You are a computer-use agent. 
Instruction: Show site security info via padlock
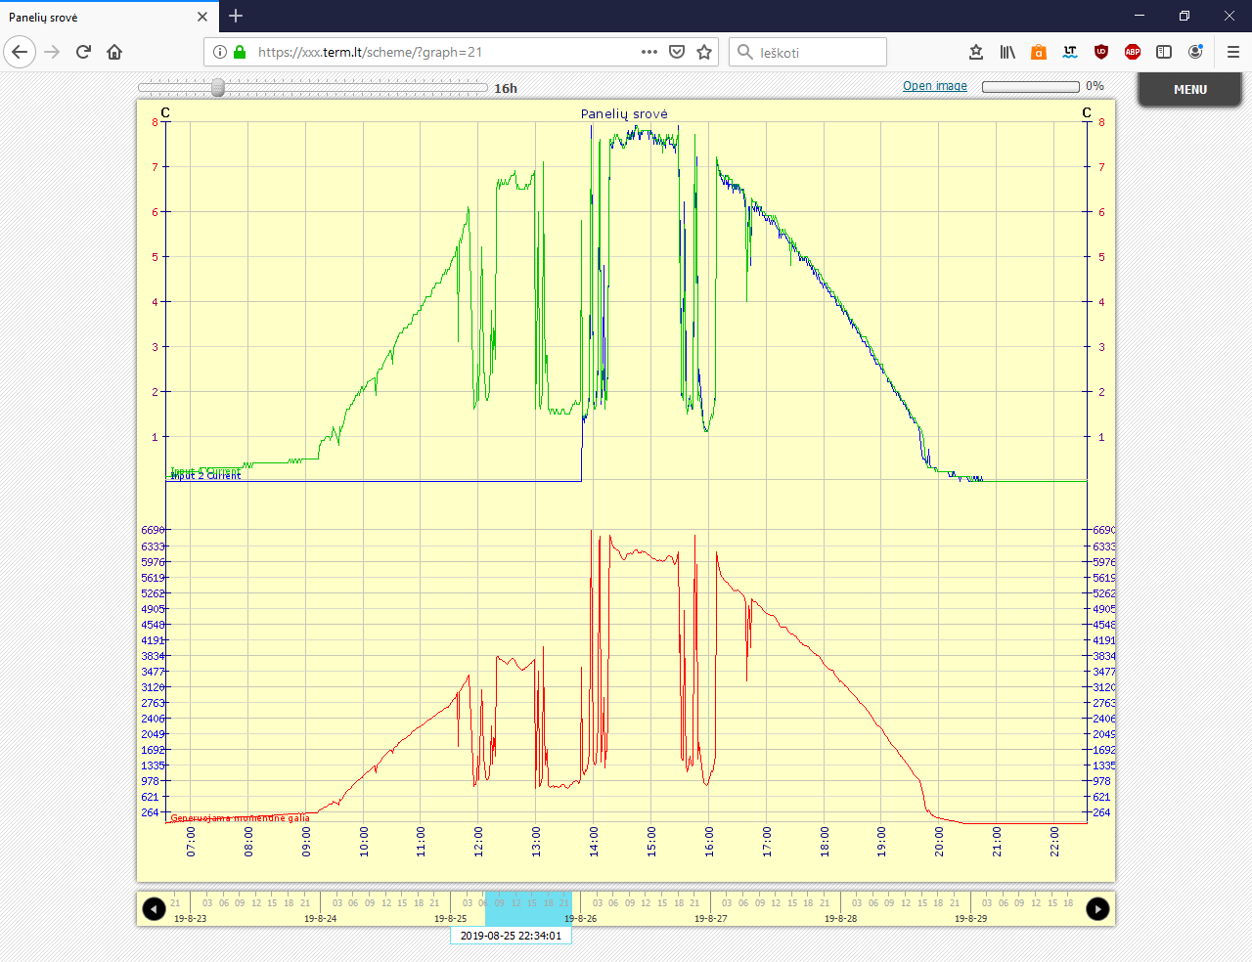click(240, 52)
